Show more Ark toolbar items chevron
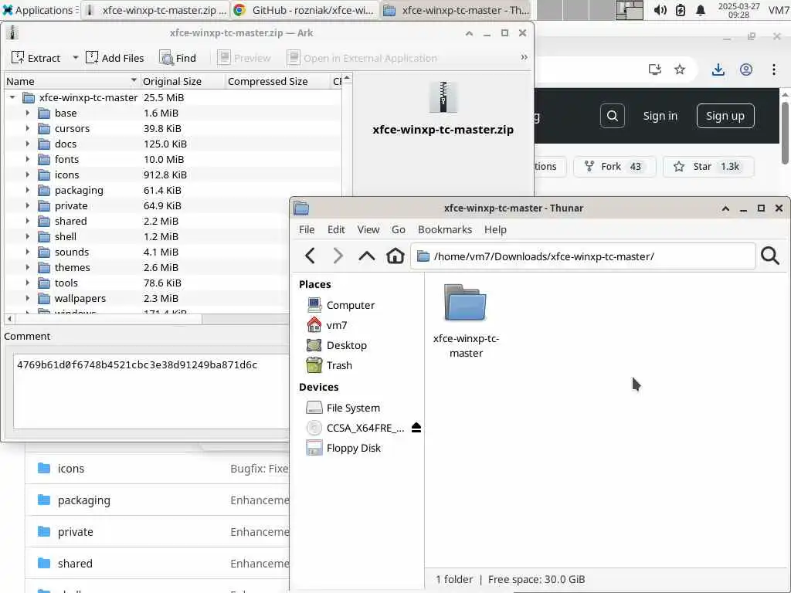This screenshot has height=593, width=791. point(525,57)
